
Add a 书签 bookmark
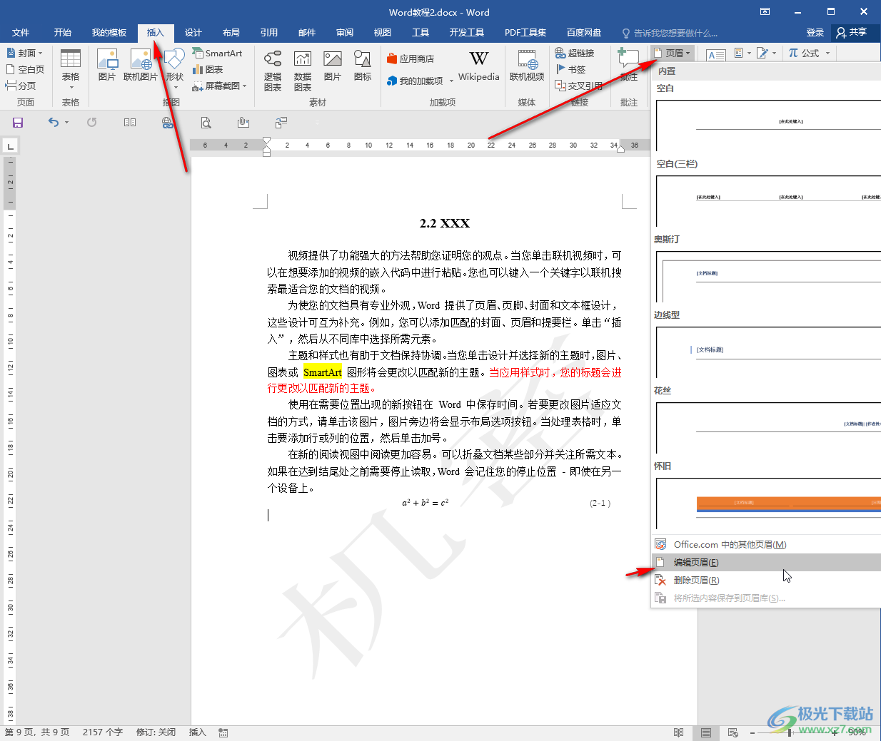click(x=570, y=70)
